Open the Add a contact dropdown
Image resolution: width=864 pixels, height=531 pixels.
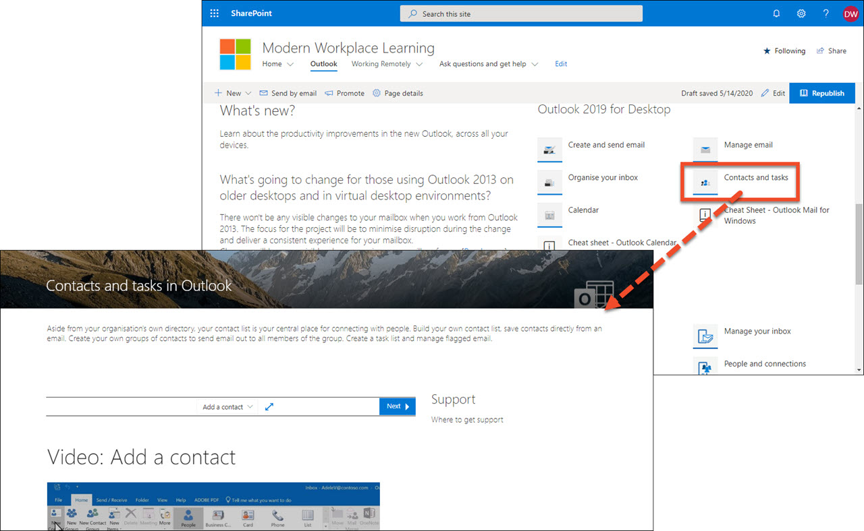pyautogui.click(x=227, y=406)
